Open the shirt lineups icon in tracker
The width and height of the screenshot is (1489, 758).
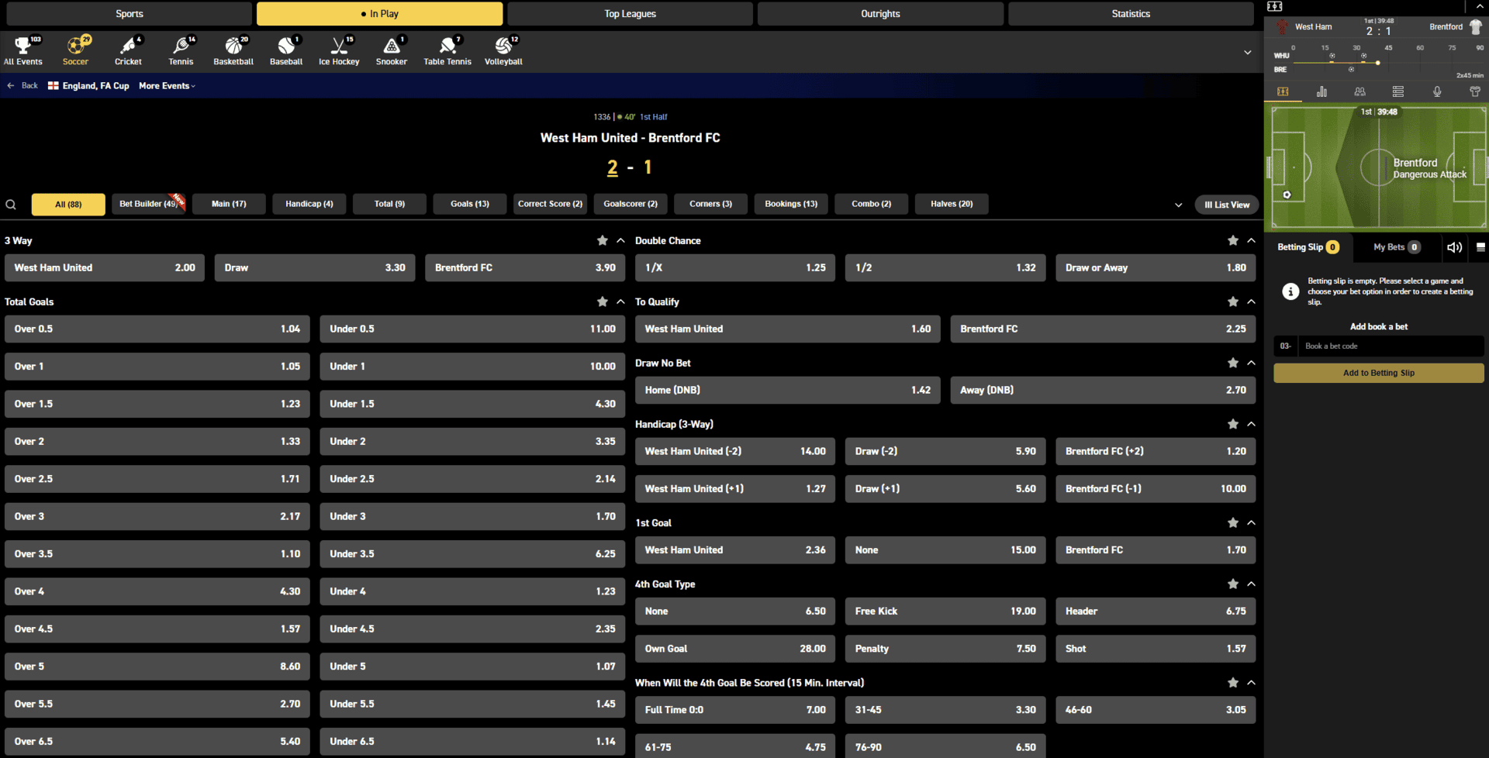1475,91
